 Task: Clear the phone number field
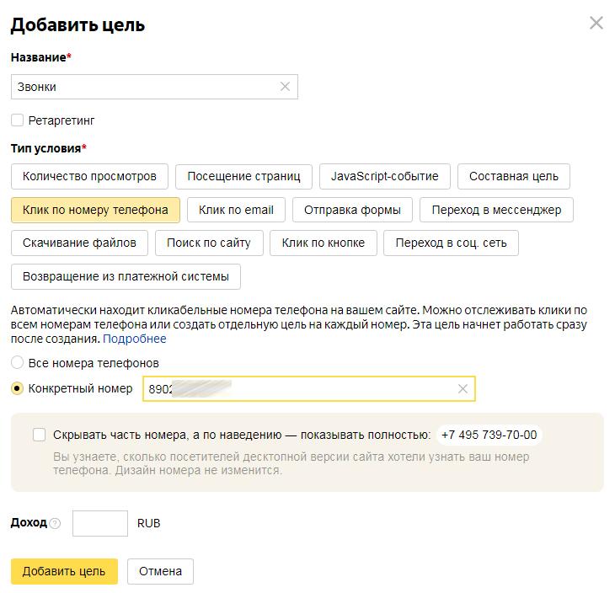pyautogui.click(x=463, y=389)
